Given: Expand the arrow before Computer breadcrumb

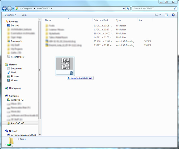Looking at the screenshot, I should point(20,9).
